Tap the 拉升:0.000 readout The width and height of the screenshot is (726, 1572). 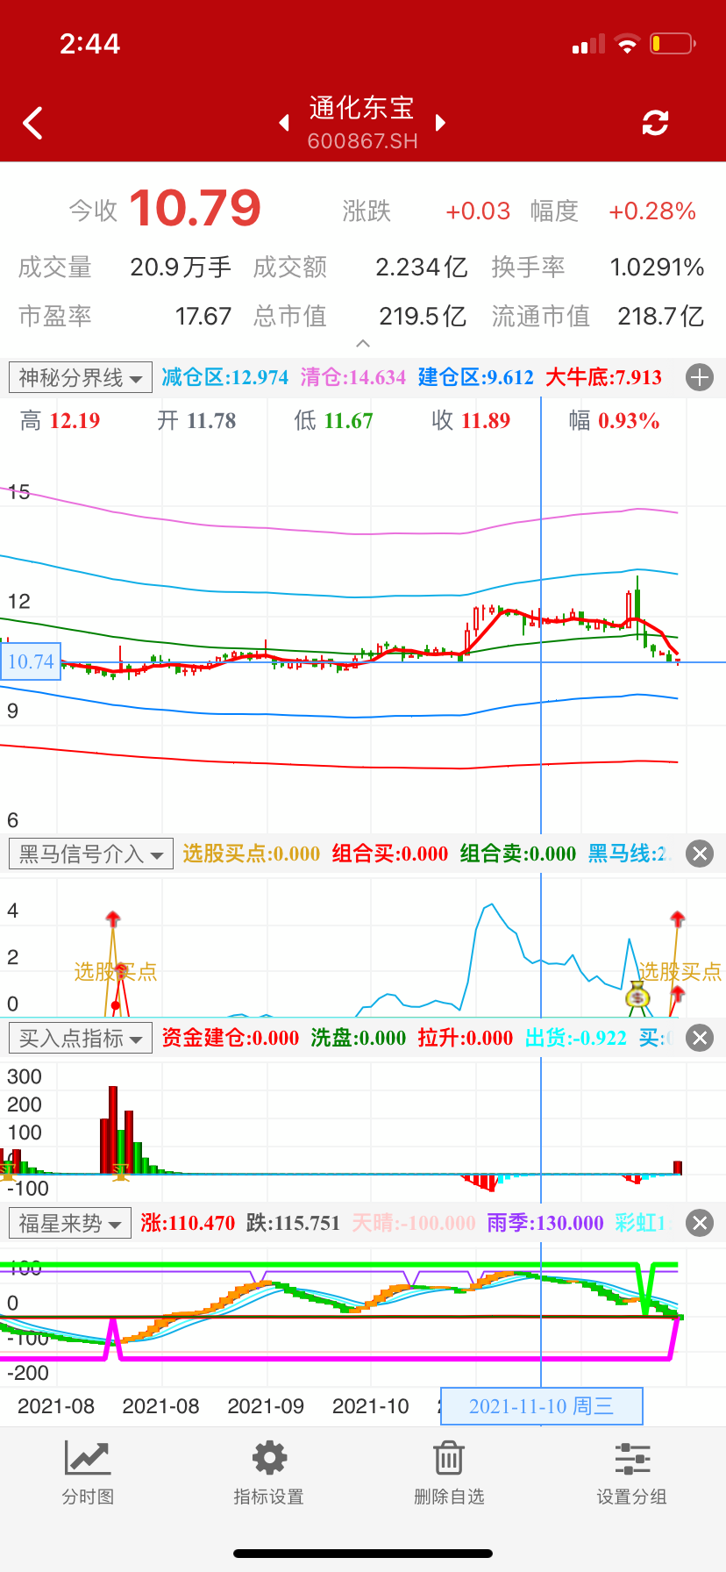466,1038
